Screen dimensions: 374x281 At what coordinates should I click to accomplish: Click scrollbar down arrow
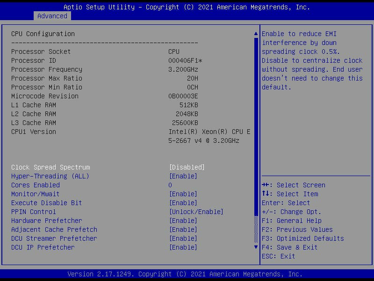(x=256, y=247)
